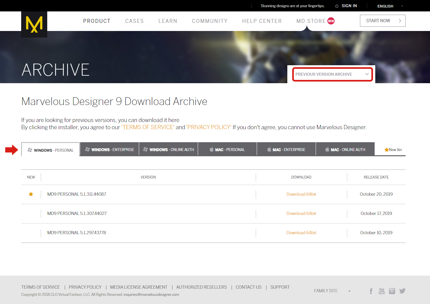The height and width of the screenshot is (304, 430).
Task: Click the New Ver star legend
Action: (393, 150)
